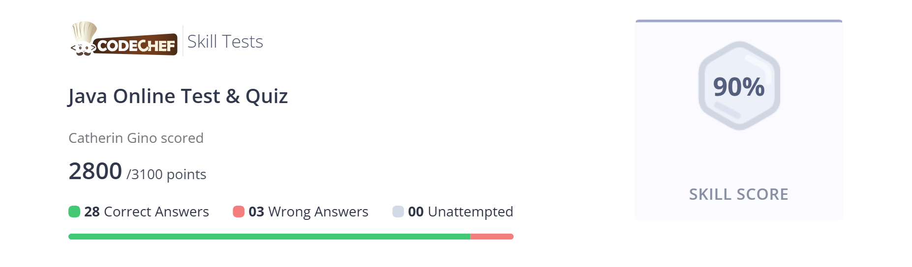Click the green Correct Answers dot
912x267 pixels.
tap(74, 212)
